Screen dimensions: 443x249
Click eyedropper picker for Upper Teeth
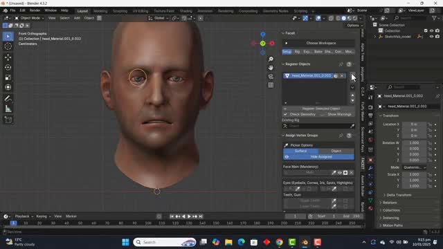click(x=334, y=201)
